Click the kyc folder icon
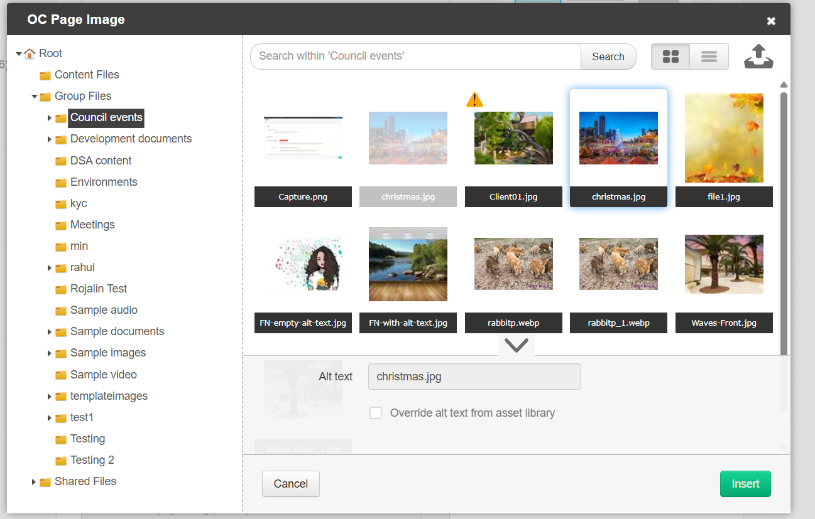The width and height of the screenshot is (815, 519). coord(60,203)
